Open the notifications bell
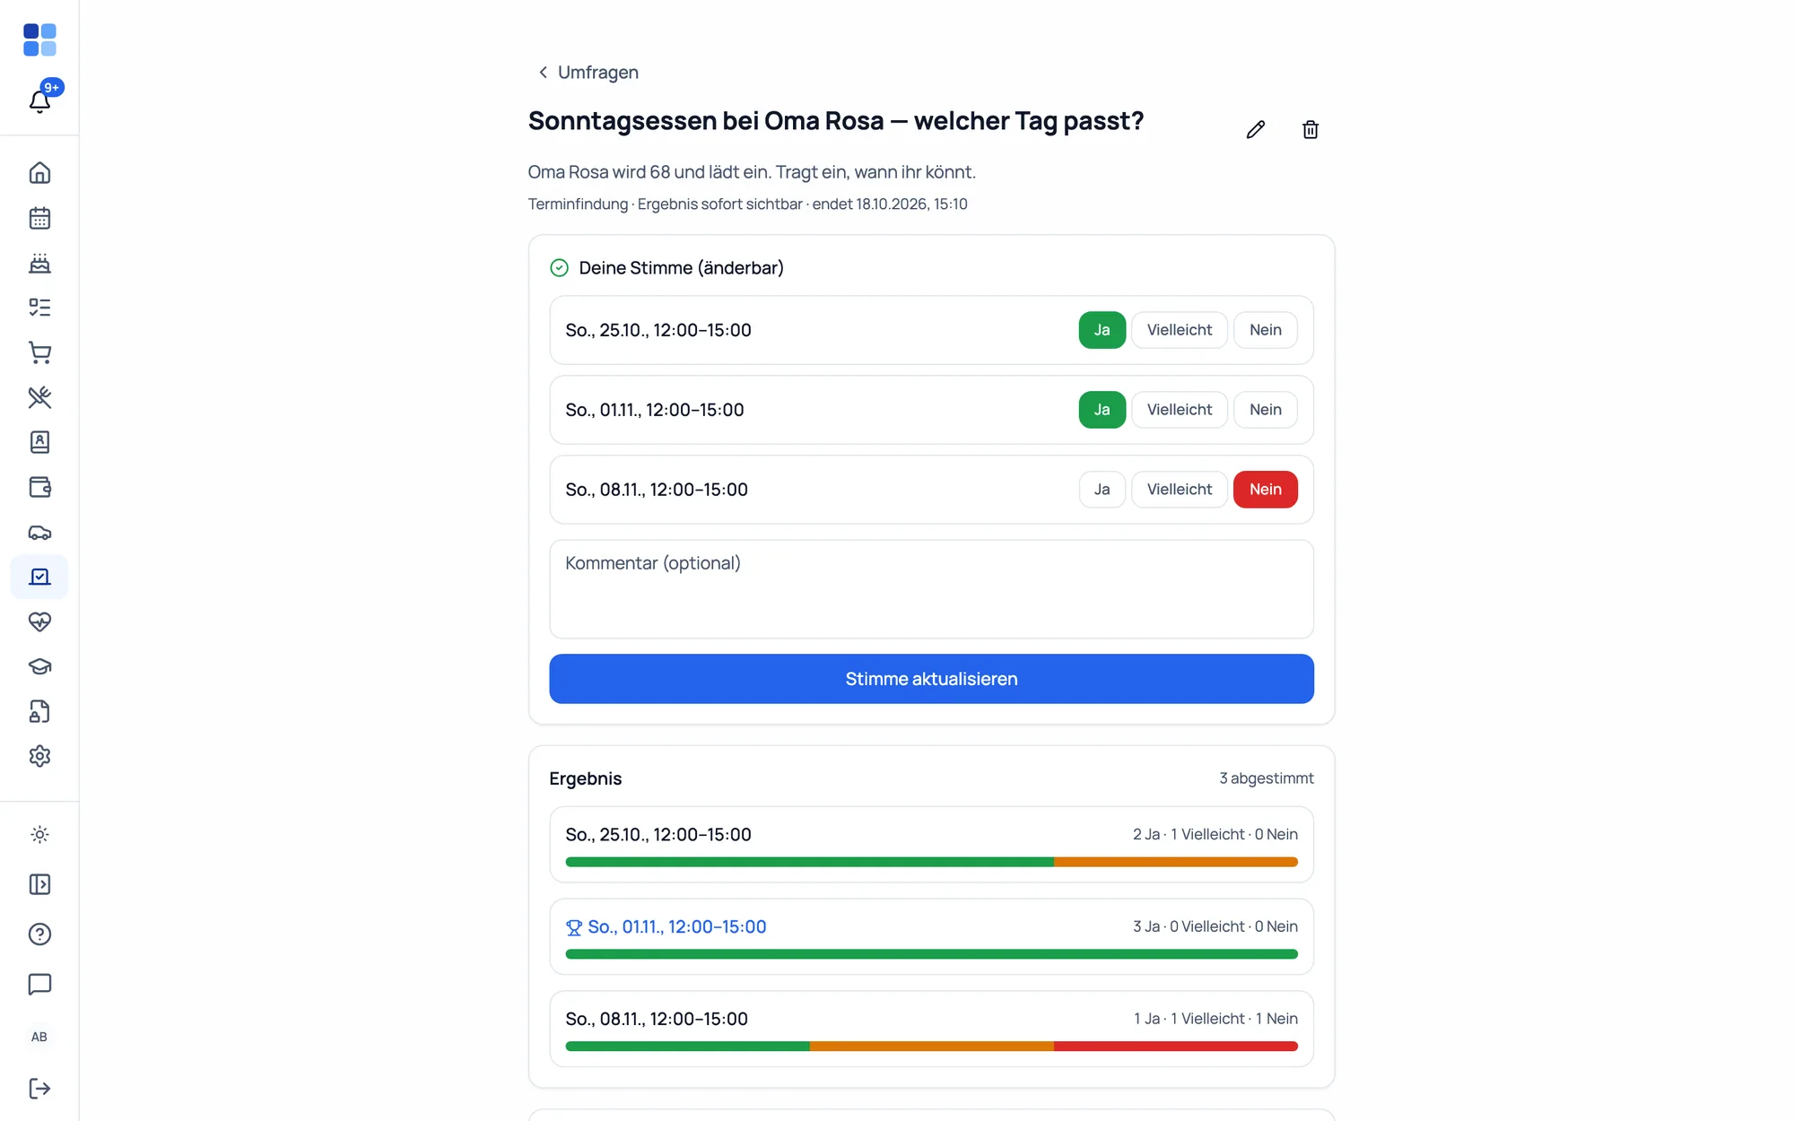The height and width of the screenshot is (1121, 1794). 39,100
